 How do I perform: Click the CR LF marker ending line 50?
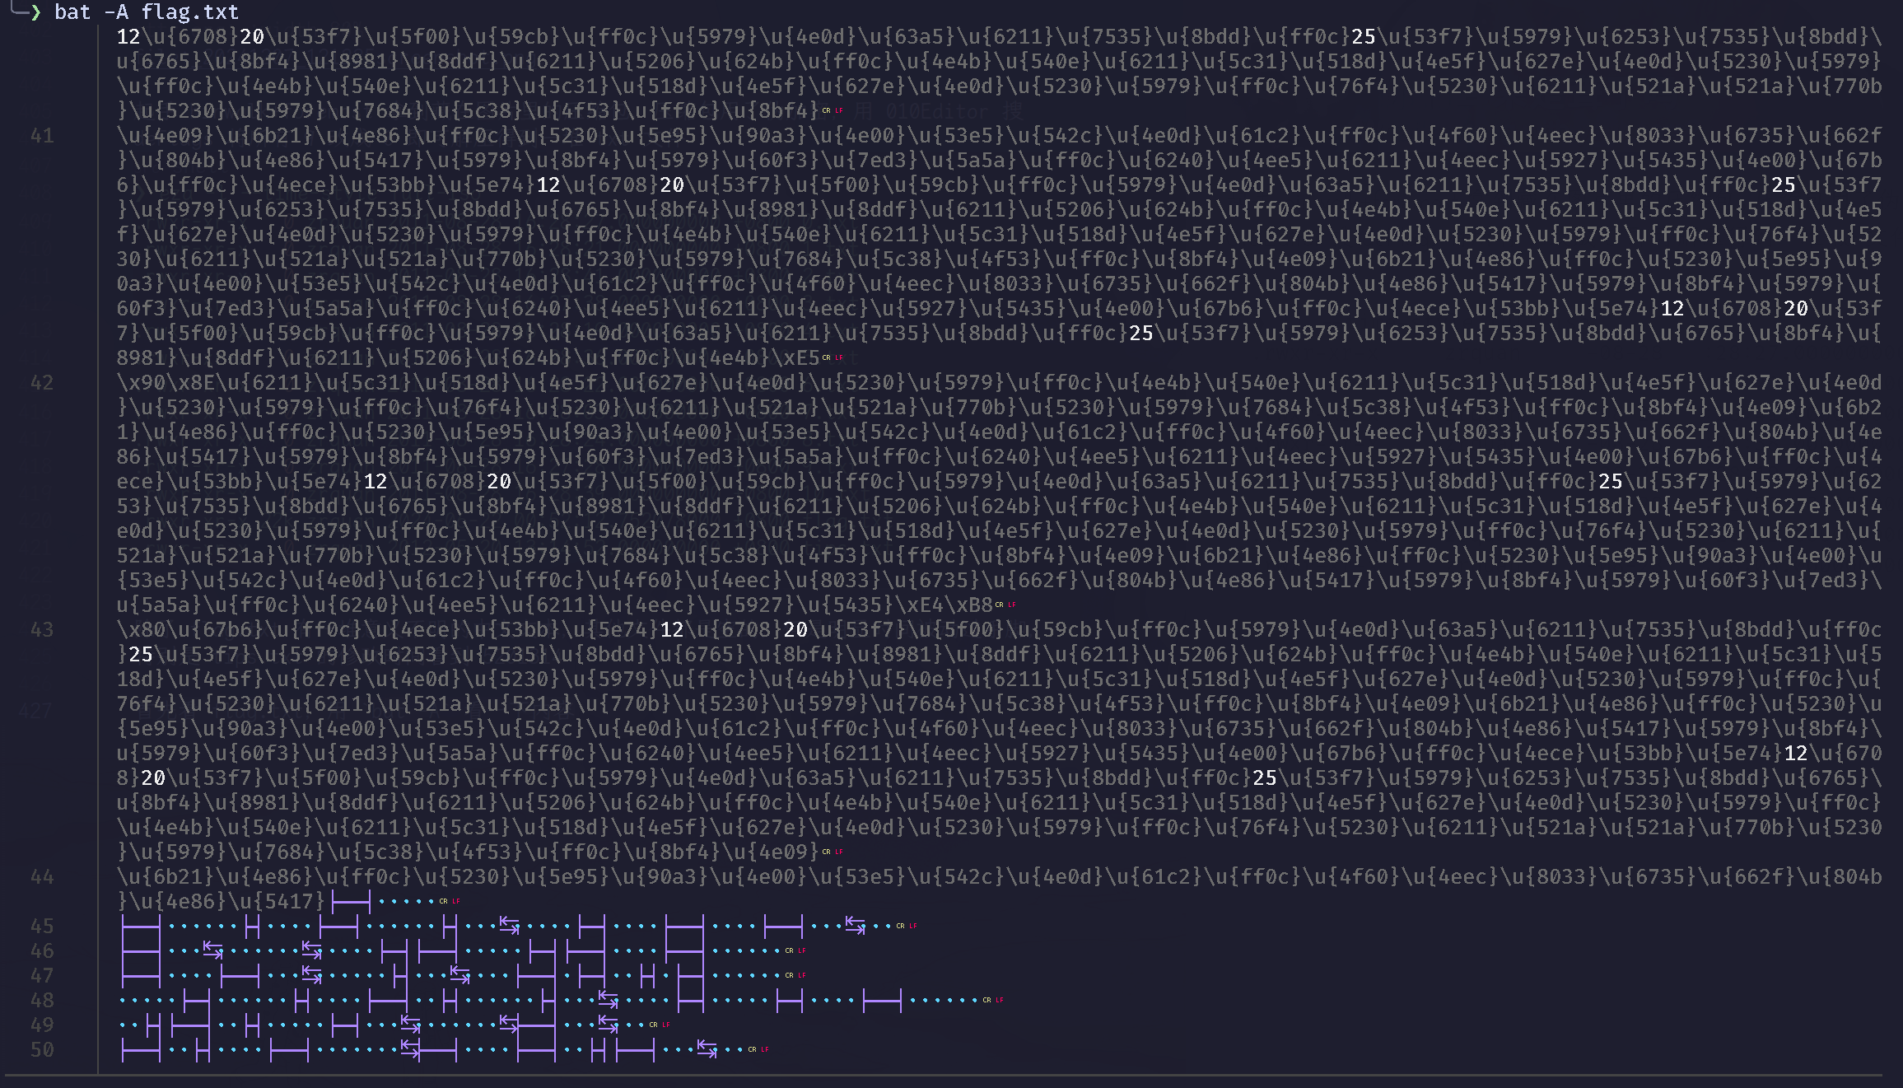pyautogui.click(x=758, y=1049)
